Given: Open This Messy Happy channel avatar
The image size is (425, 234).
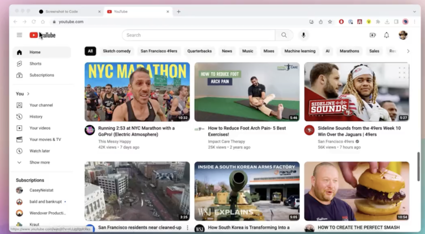Looking at the screenshot, I should (x=90, y=130).
